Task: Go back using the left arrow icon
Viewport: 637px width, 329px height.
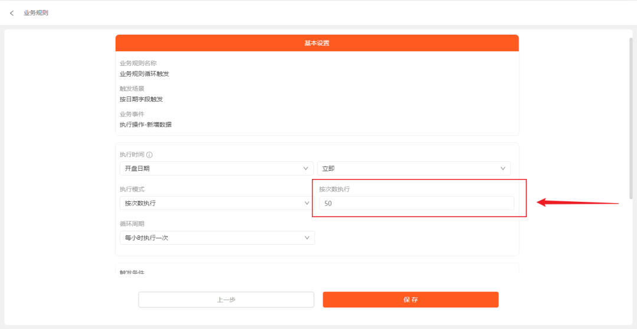Action: (x=12, y=13)
